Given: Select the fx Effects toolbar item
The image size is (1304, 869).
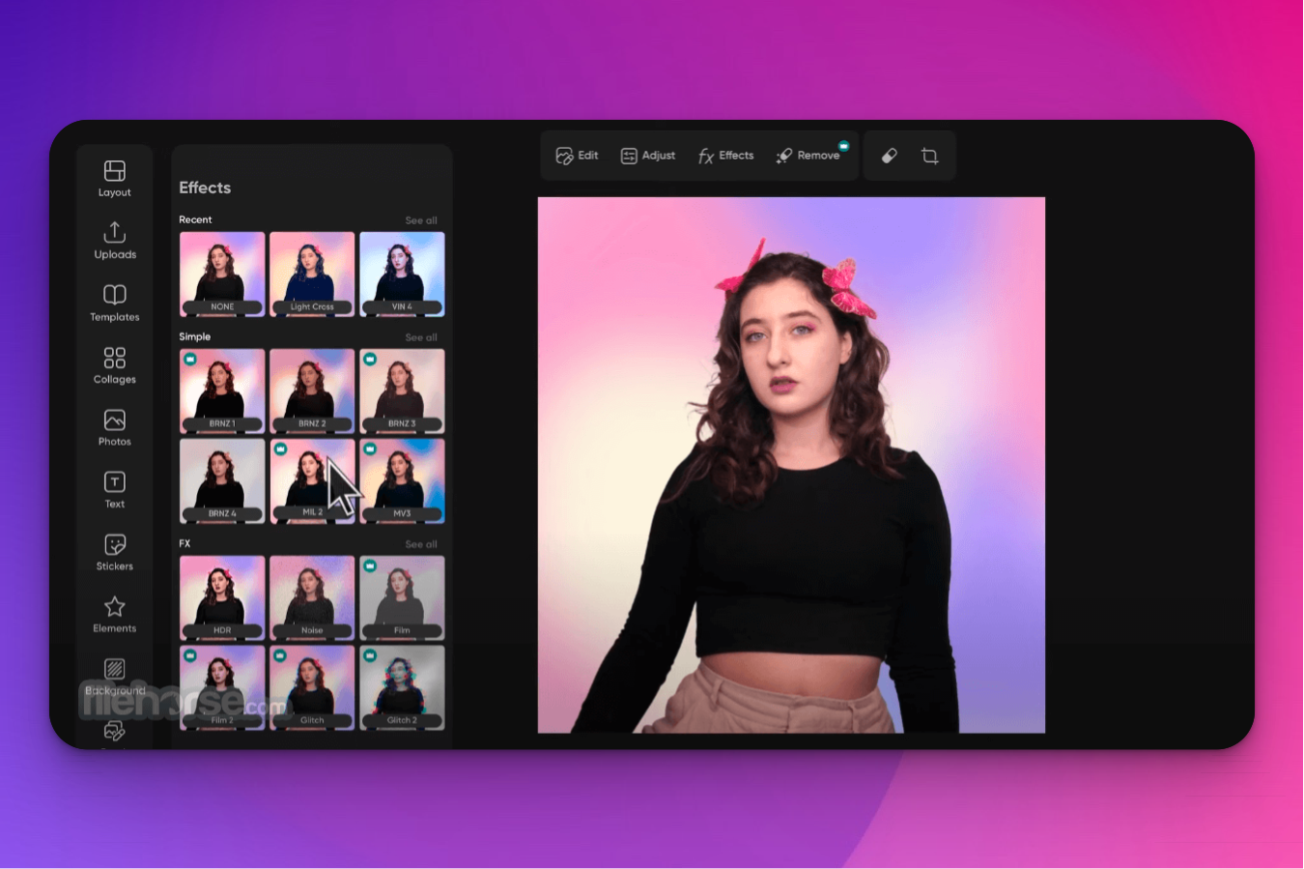Looking at the screenshot, I should [x=725, y=156].
